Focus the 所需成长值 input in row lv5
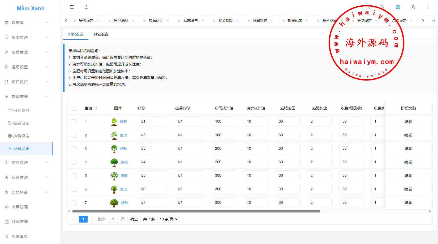The height and width of the screenshot is (244, 438). point(224,176)
